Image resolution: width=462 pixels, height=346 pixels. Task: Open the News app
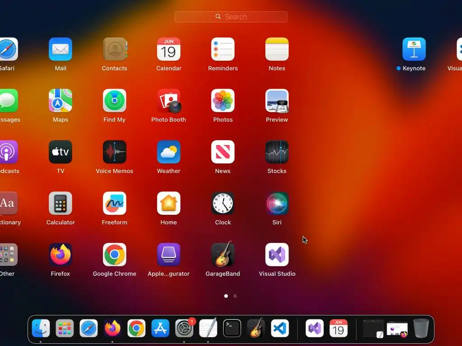[223, 152]
